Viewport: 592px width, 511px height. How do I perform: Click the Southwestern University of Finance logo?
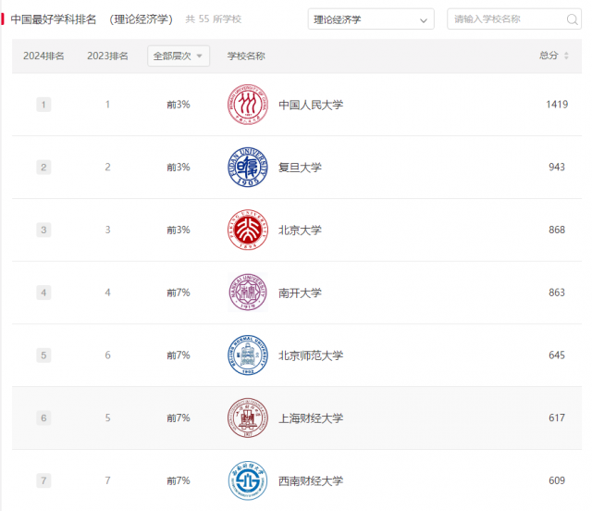[247, 480]
